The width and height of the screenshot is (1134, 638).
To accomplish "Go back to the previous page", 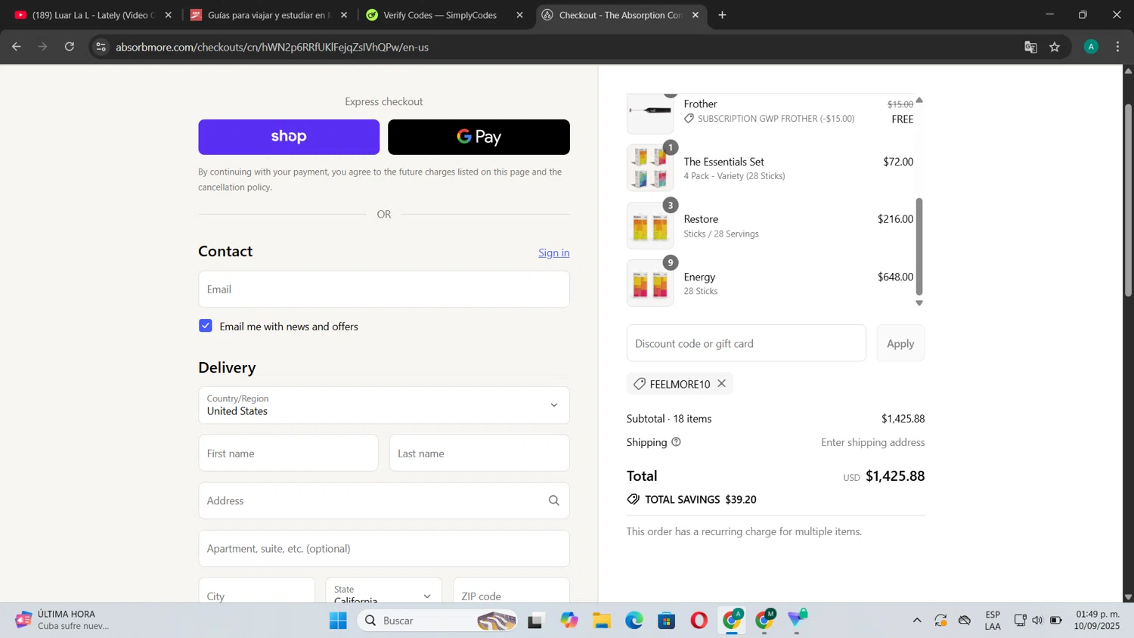I will 17,47.
